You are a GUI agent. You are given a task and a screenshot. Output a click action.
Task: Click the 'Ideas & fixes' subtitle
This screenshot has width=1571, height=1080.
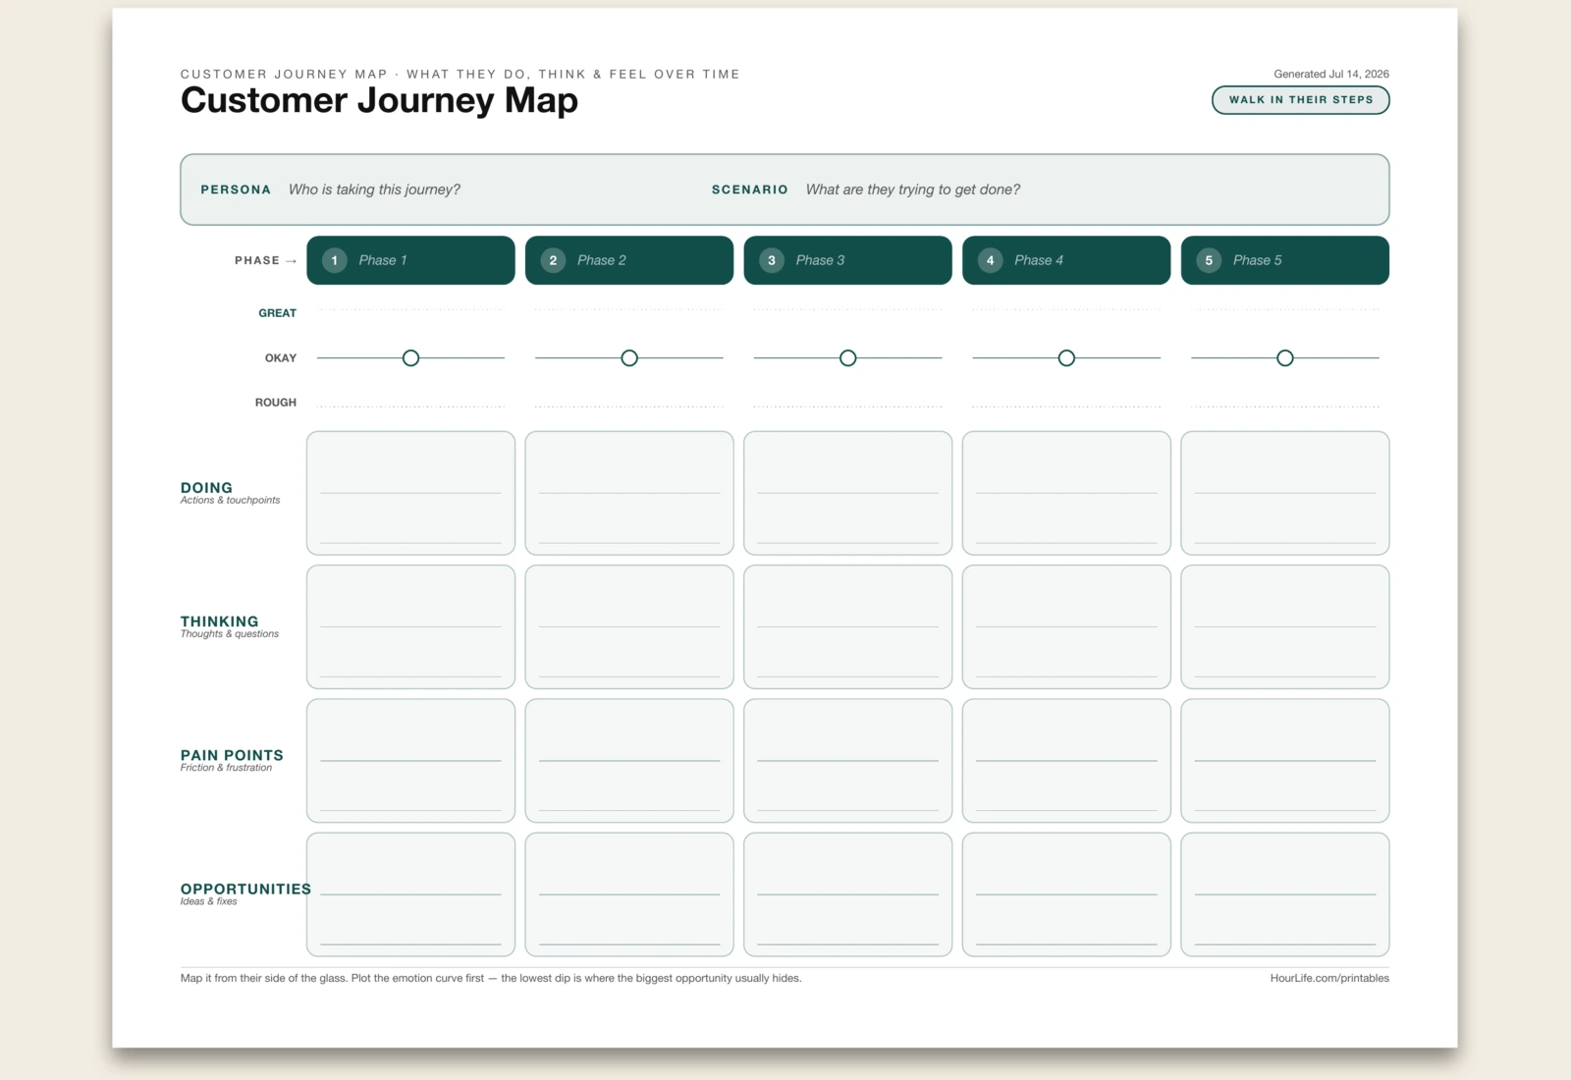(208, 901)
